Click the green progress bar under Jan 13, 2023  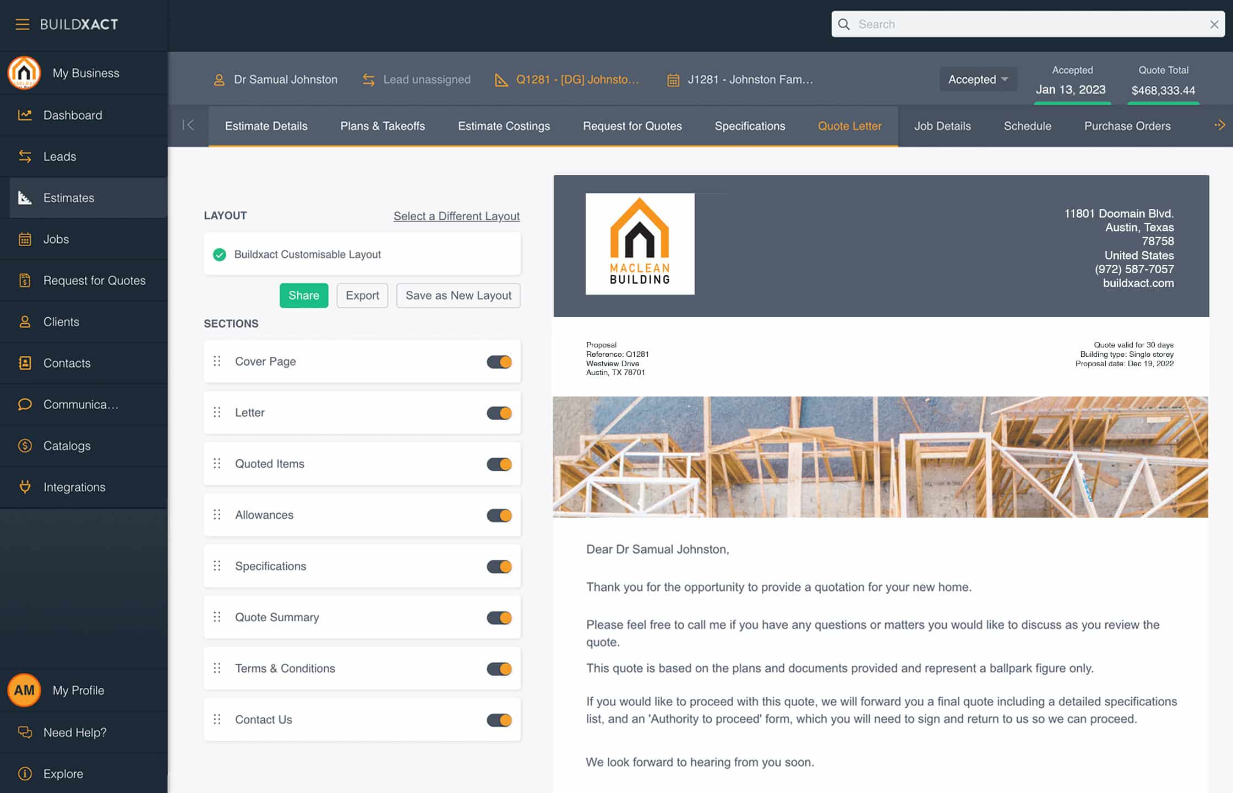click(x=1071, y=104)
